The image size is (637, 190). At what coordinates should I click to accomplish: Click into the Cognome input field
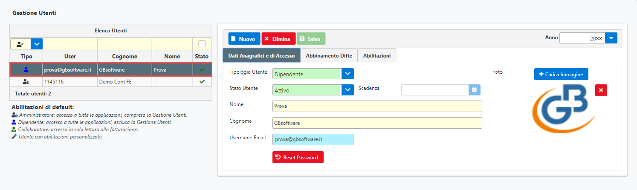(x=377, y=123)
